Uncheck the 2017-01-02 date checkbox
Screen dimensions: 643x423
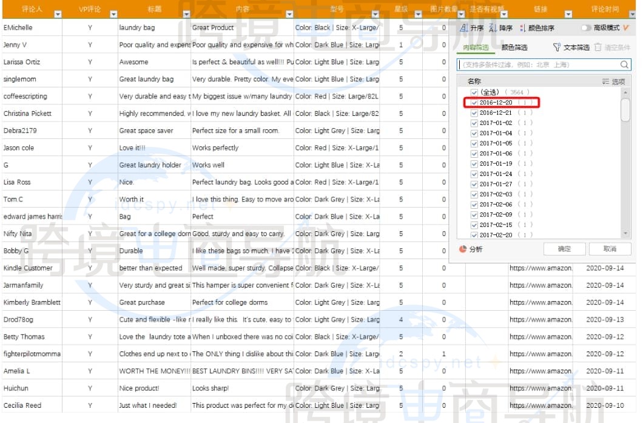(x=474, y=123)
